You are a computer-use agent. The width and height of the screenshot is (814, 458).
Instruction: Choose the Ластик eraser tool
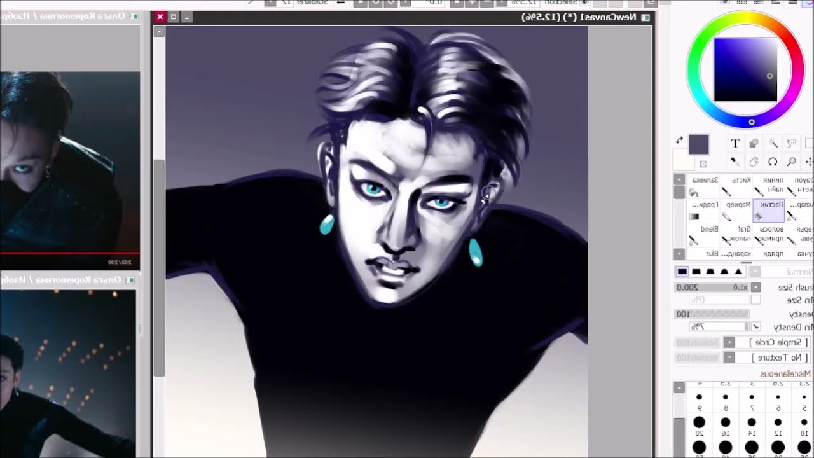[x=768, y=211]
